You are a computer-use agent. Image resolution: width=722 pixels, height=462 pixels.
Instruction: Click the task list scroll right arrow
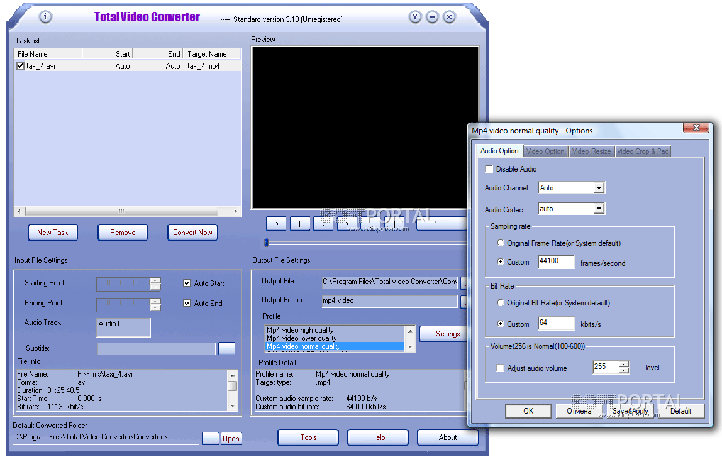pyautogui.click(x=235, y=212)
